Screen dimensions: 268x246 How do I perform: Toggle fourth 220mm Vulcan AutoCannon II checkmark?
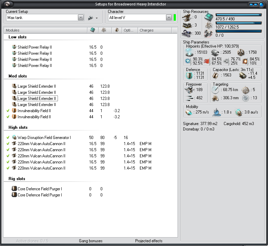tap(8, 162)
